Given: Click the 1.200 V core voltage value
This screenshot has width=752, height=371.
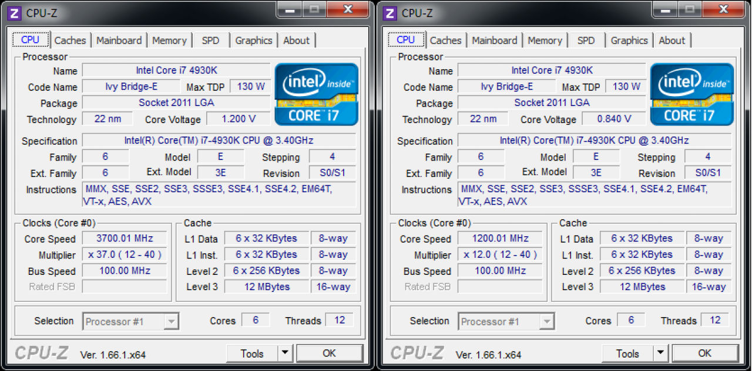Looking at the screenshot, I should click(x=238, y=119).
